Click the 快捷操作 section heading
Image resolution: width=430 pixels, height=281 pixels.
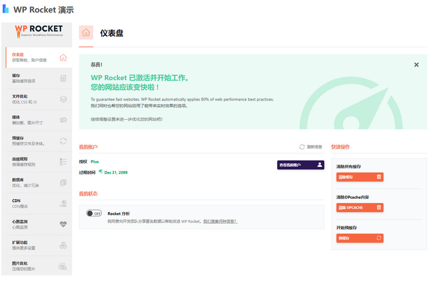click(340, 147)
